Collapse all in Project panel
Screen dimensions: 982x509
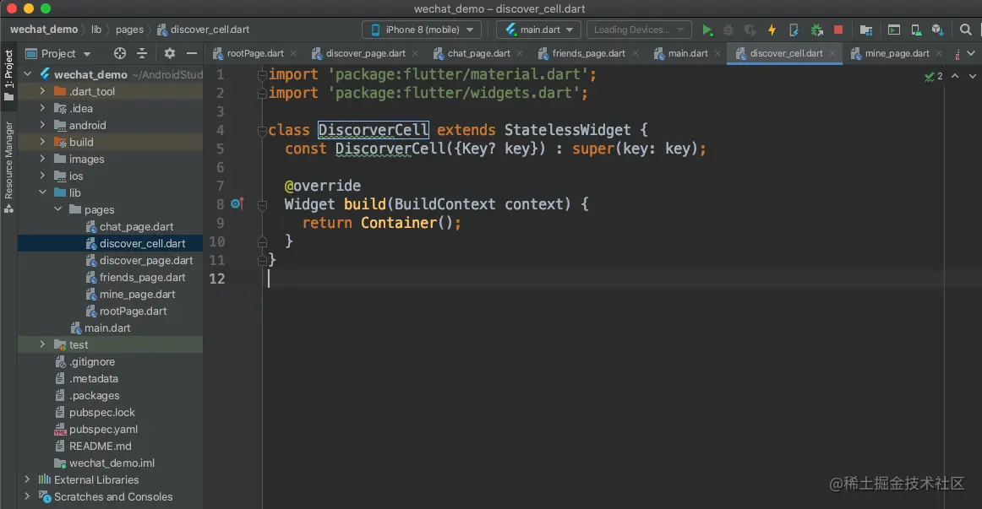[142, 53]
